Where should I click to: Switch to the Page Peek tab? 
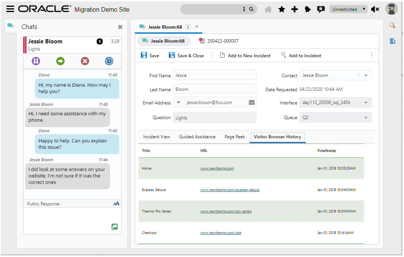click(x=234, y=137)
